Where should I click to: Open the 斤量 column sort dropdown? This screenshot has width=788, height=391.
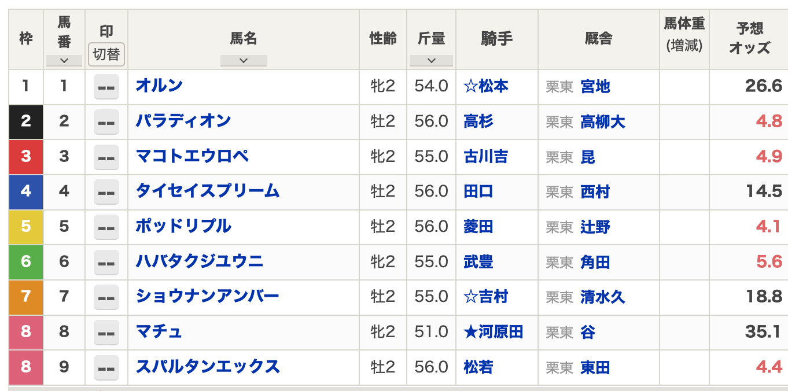(431, 60)
